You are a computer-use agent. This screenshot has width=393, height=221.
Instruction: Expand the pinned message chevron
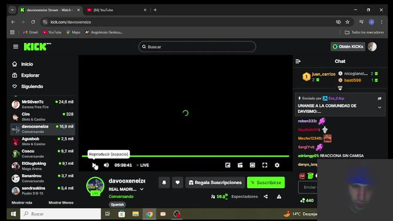pyautogui.click(x=379, y=107)
